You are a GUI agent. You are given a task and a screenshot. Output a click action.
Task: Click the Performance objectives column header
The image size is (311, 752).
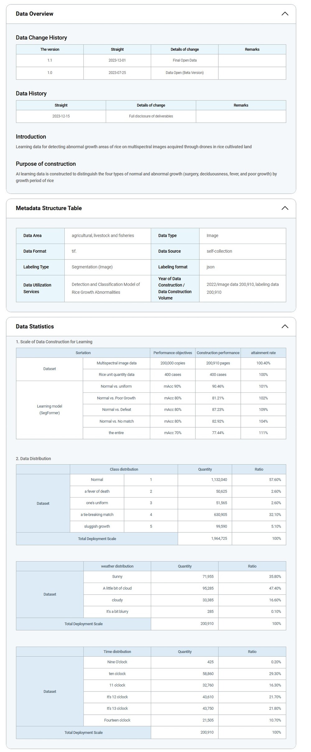click(x=173, y=353)
